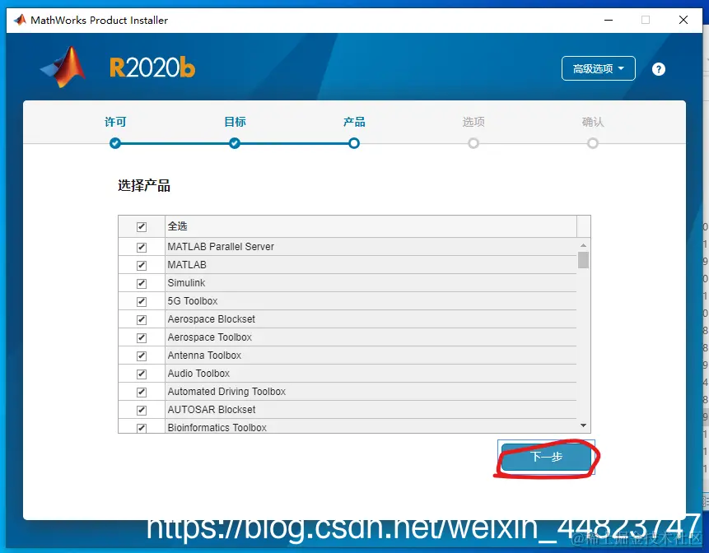The image size is (709, 553).
Task: Click the 许可 completed step marker
Action: tap(115, 143)
